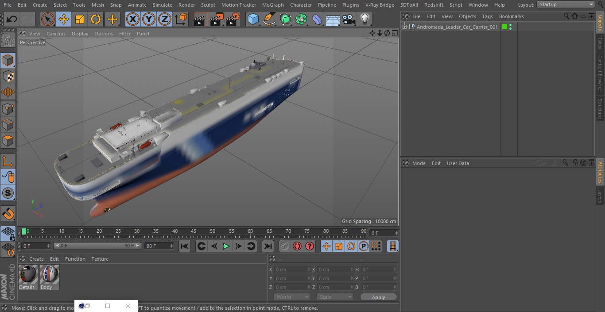
Task: Open Attribute Manager Mode menu
Action: (x=419, y=163)
